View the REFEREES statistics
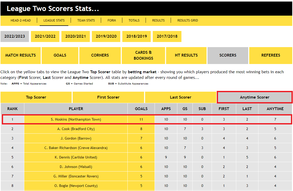The width and height of the screenshot is (293, 191). coord(270,55)
